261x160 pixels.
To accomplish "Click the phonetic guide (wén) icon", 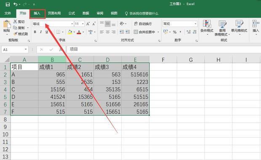I will pos(91,32).
